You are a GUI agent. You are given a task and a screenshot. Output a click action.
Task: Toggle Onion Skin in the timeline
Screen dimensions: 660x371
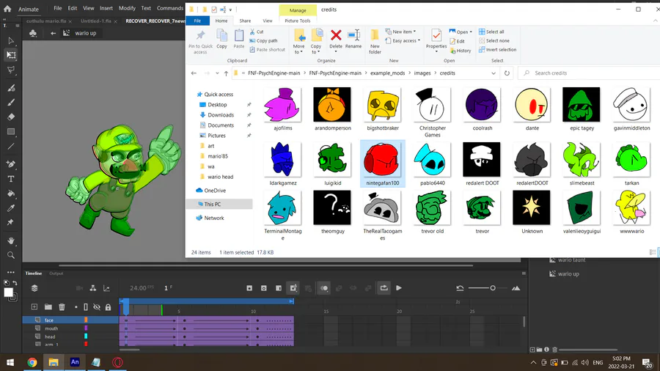324,288
